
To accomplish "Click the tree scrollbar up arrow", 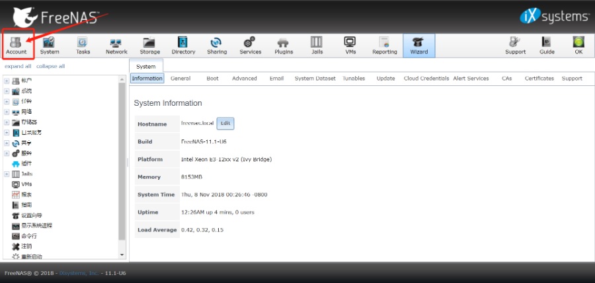I will click(122, 79).
